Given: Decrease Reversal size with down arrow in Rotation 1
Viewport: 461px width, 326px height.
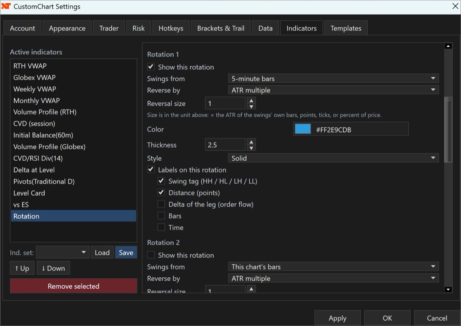Looking at the screenshot, I should tap(251, 106).
